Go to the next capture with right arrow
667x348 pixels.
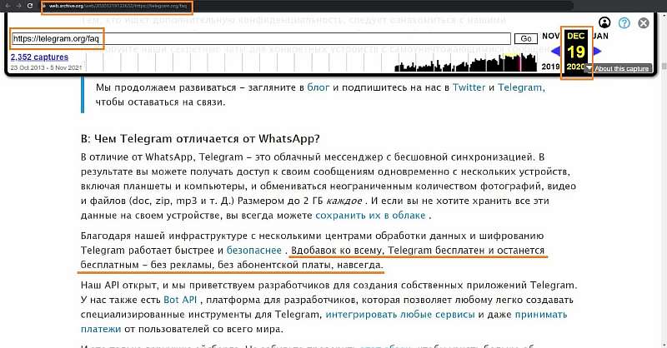(x=597, y=52)
